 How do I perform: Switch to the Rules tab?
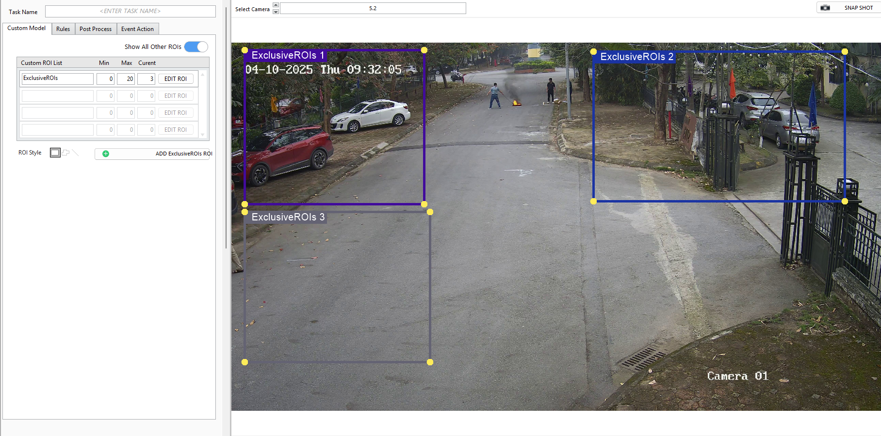63,29
